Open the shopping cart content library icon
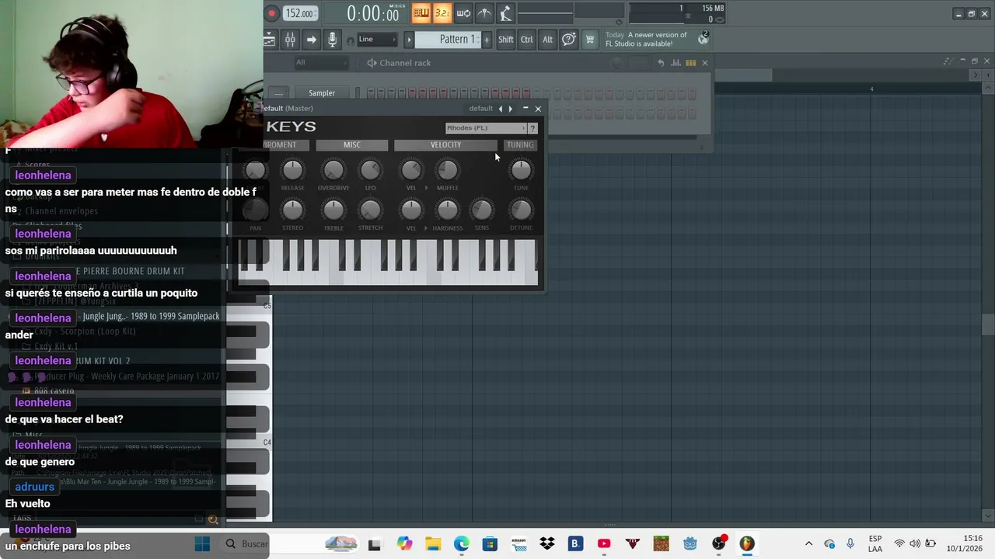The image size is (995, 559). [590, 40]
